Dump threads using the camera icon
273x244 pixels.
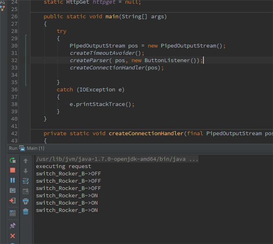point(12,190)
